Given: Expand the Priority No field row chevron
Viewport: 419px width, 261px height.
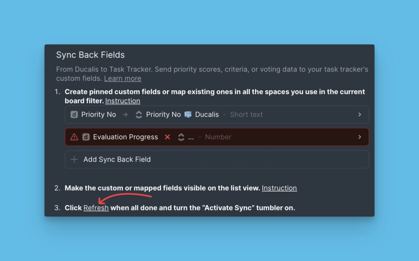Looking at the screenshot, I should click(x=360, y=114).
